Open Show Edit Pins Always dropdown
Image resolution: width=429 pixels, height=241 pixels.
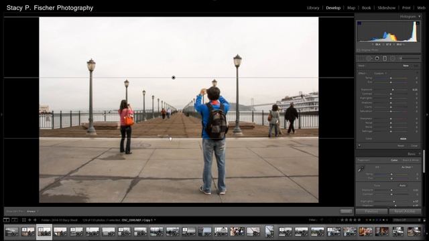(33, 212)
